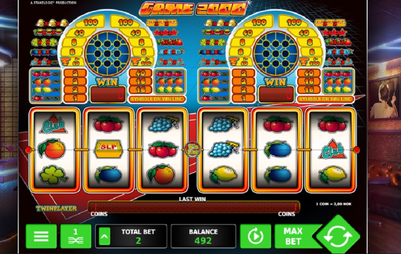Increase total bet with the up arrow
The width and height of the screenshot is (401, 254).
104,236
